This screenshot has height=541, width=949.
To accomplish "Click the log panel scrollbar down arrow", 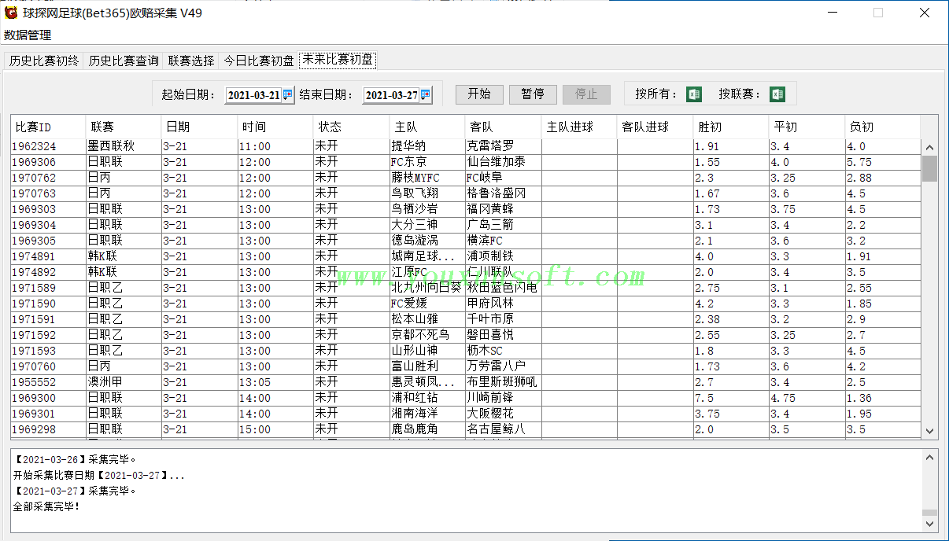I will point(929,524).
